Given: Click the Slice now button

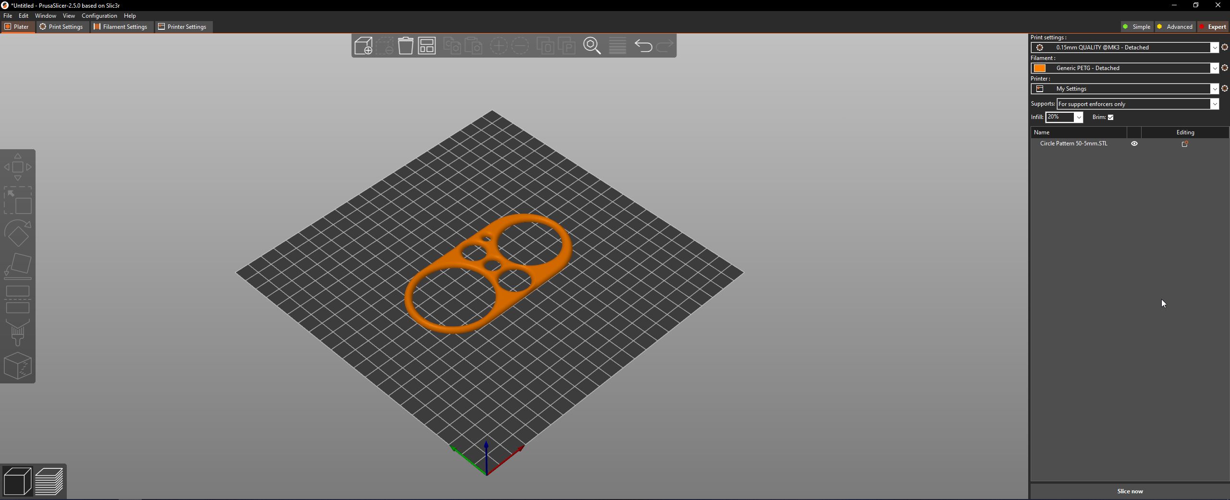Looking at the screenshot, I should pos(1130,491).
